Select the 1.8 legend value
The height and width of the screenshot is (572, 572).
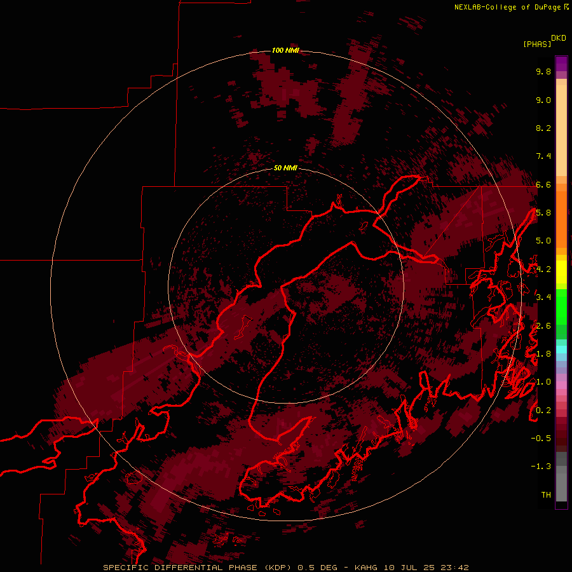point(543,354)
